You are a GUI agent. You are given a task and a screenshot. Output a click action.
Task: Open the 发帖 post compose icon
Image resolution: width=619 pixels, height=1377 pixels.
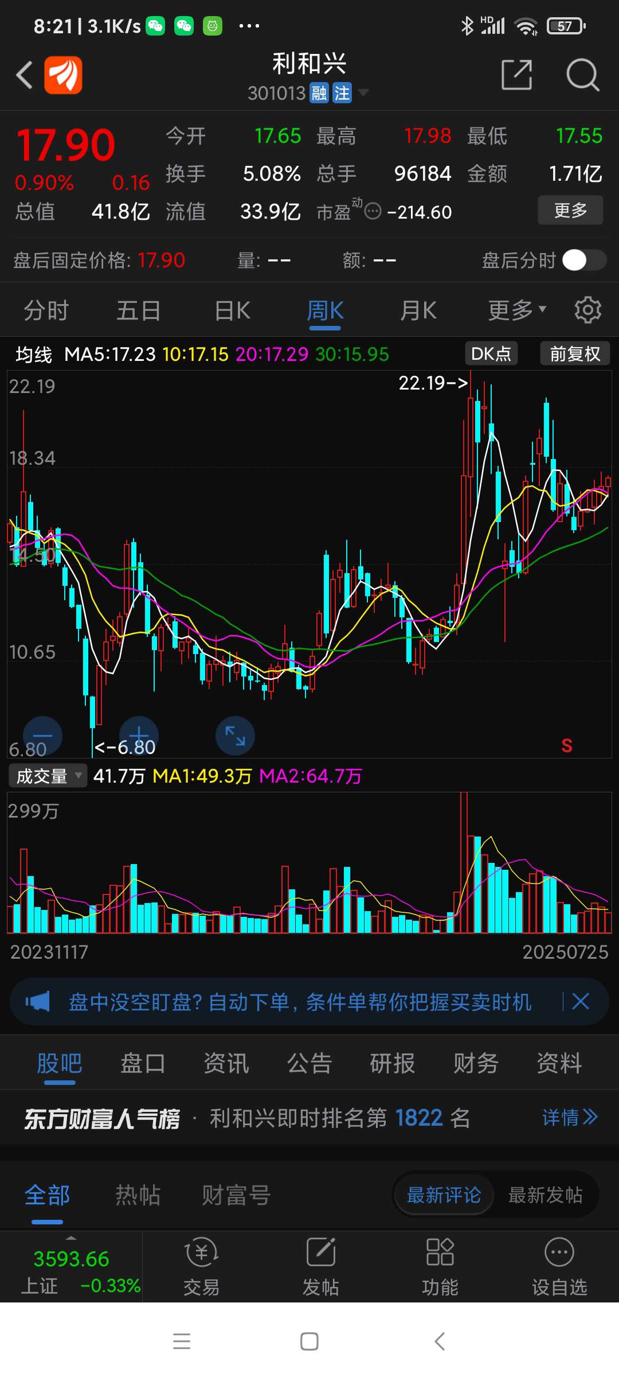pyautogui.click(x=320, y=1267)
